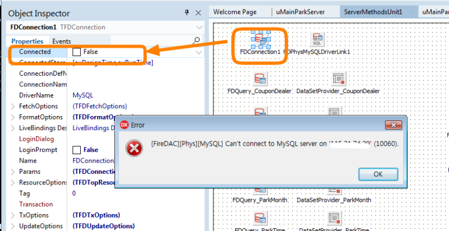Select the LoginDialog property row
Screen dimensions: 449x231
[105, 139]
